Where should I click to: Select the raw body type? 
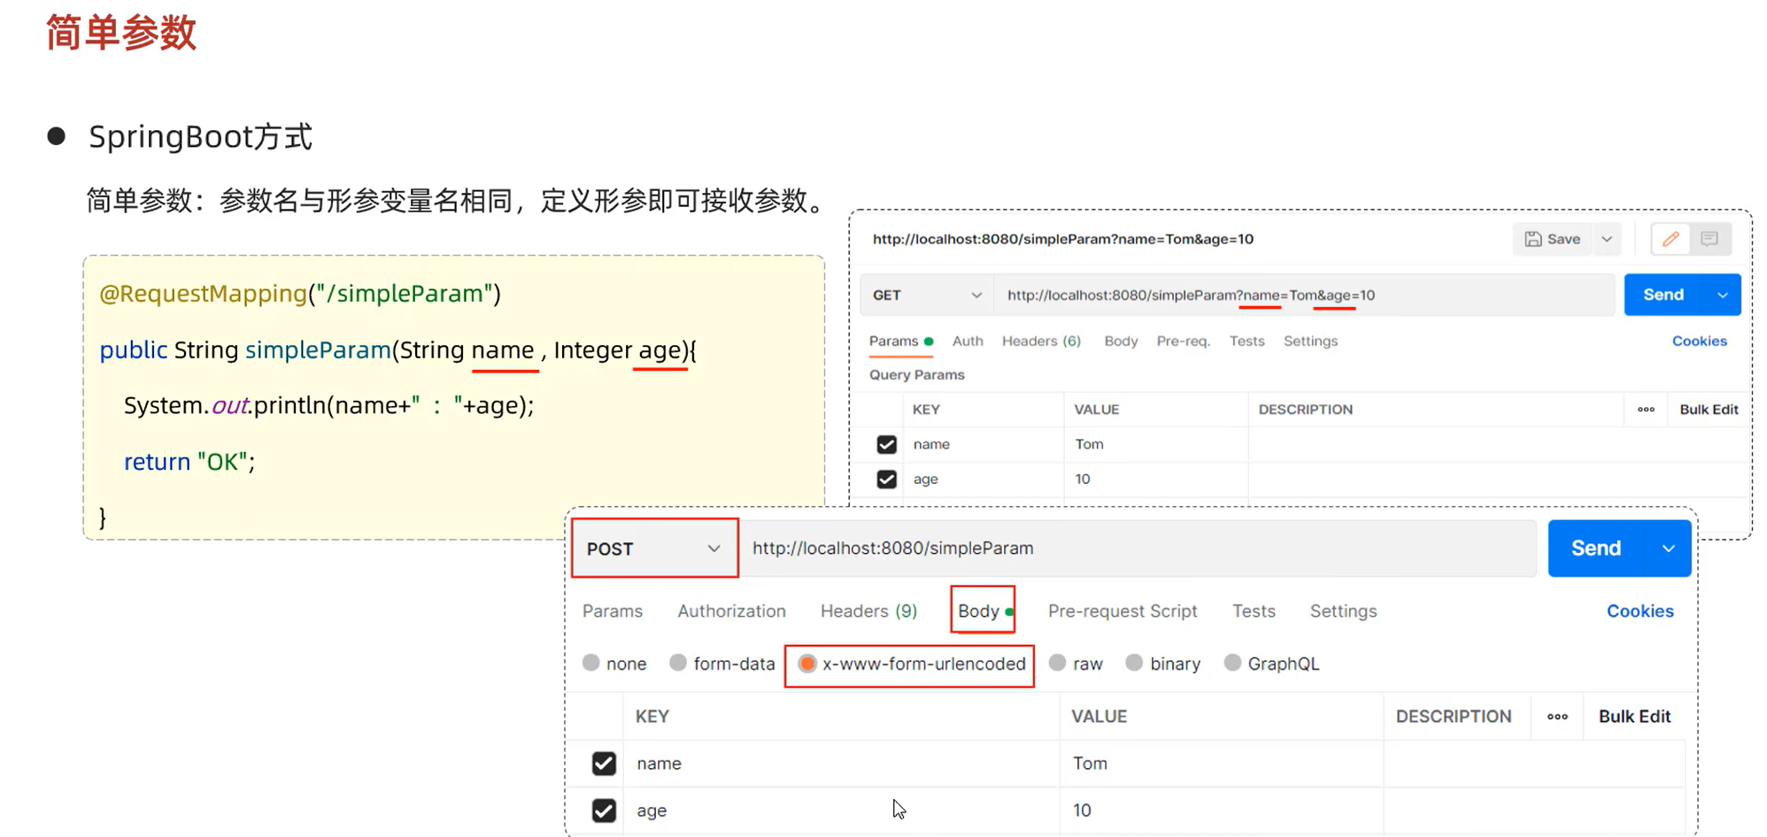pyautogui.click(x=1057, y=663)
